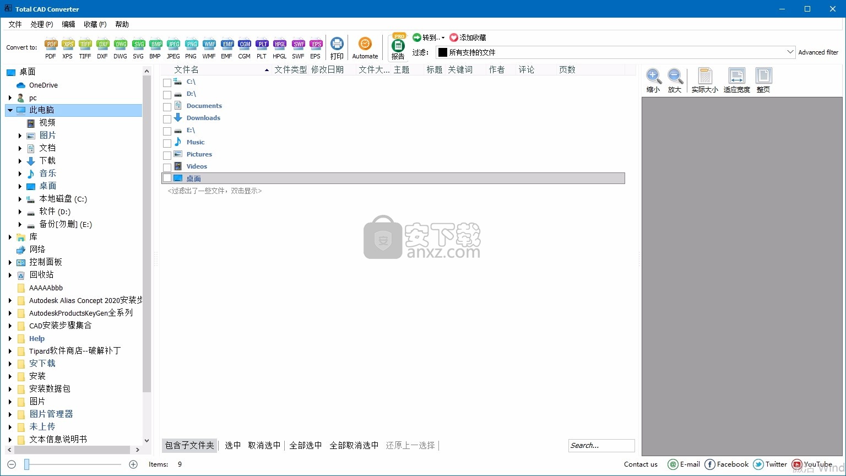This screenshot has height=476, width=846.
Task: Convert to PLT format icon
Action: [x=262, y=48]
